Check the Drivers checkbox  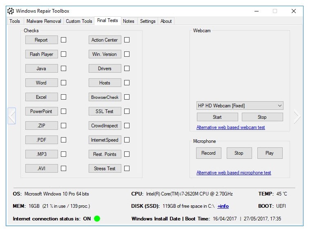[x=127, y=69]
